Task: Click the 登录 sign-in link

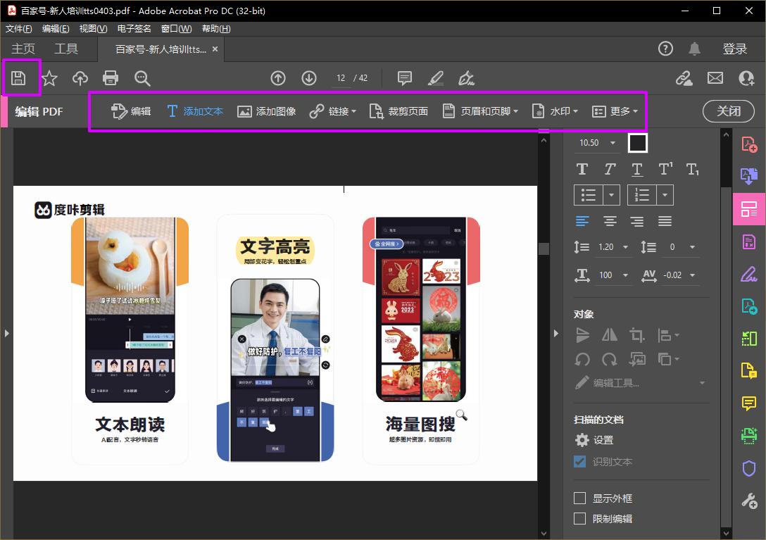Action: [734, 49]
